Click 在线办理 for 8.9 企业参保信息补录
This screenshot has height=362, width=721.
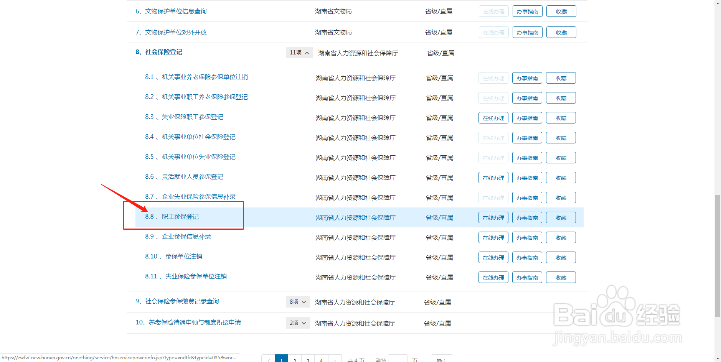pyautogui.click(x=493, y=237)
